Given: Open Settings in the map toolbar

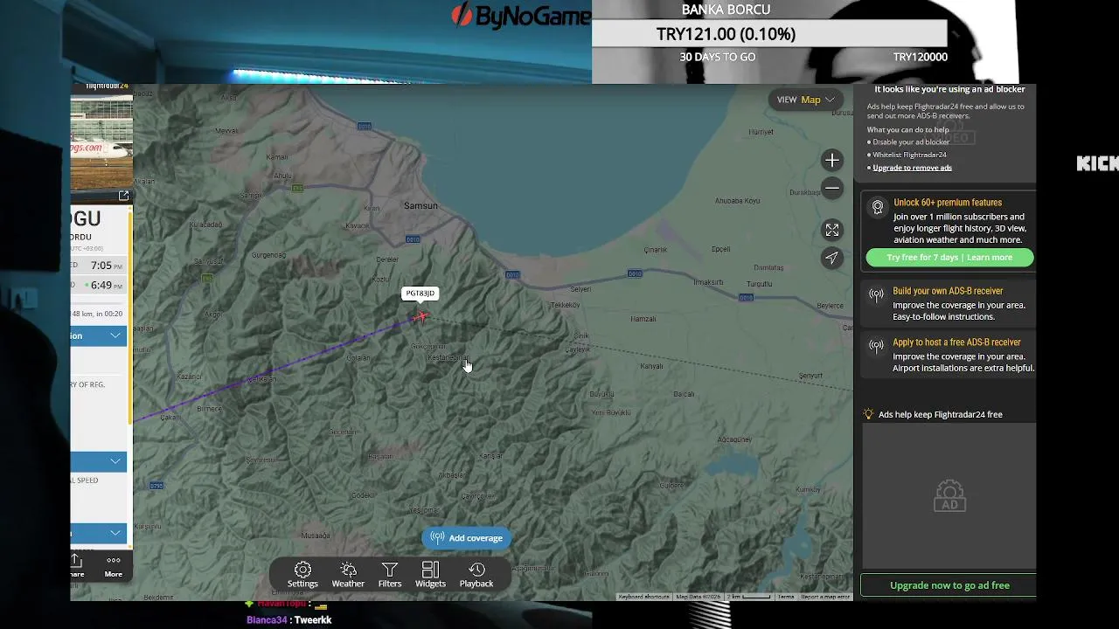Looking at the screenshot, I should [302, 575].
